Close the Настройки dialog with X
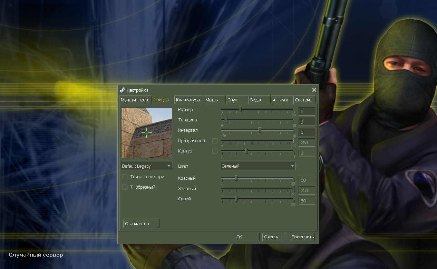 [x=314, y=90]
